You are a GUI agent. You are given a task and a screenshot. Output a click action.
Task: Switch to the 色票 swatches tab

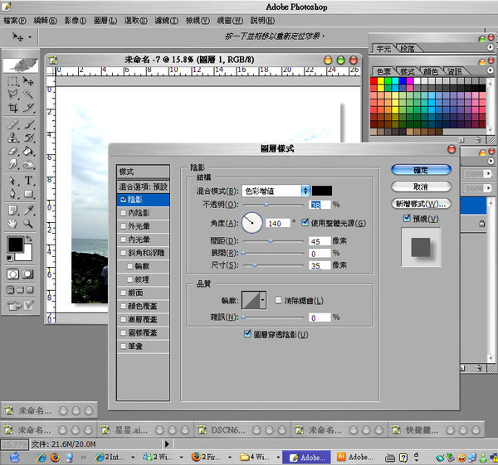(x=383, y=73)
